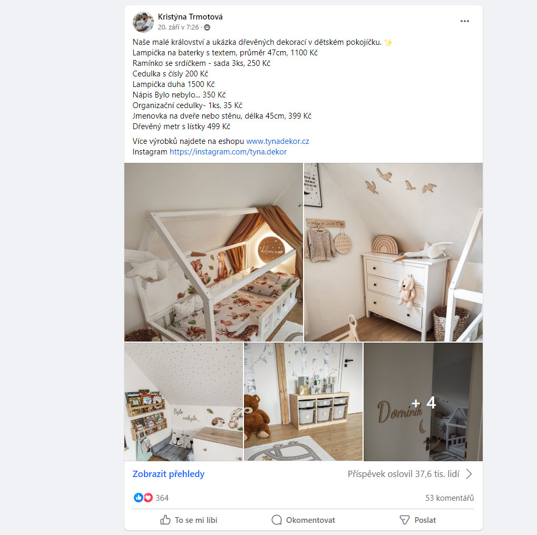The image size is (537, 535).
Task: Open the 53 komentářů comments count
Action: tap(450, 498)
